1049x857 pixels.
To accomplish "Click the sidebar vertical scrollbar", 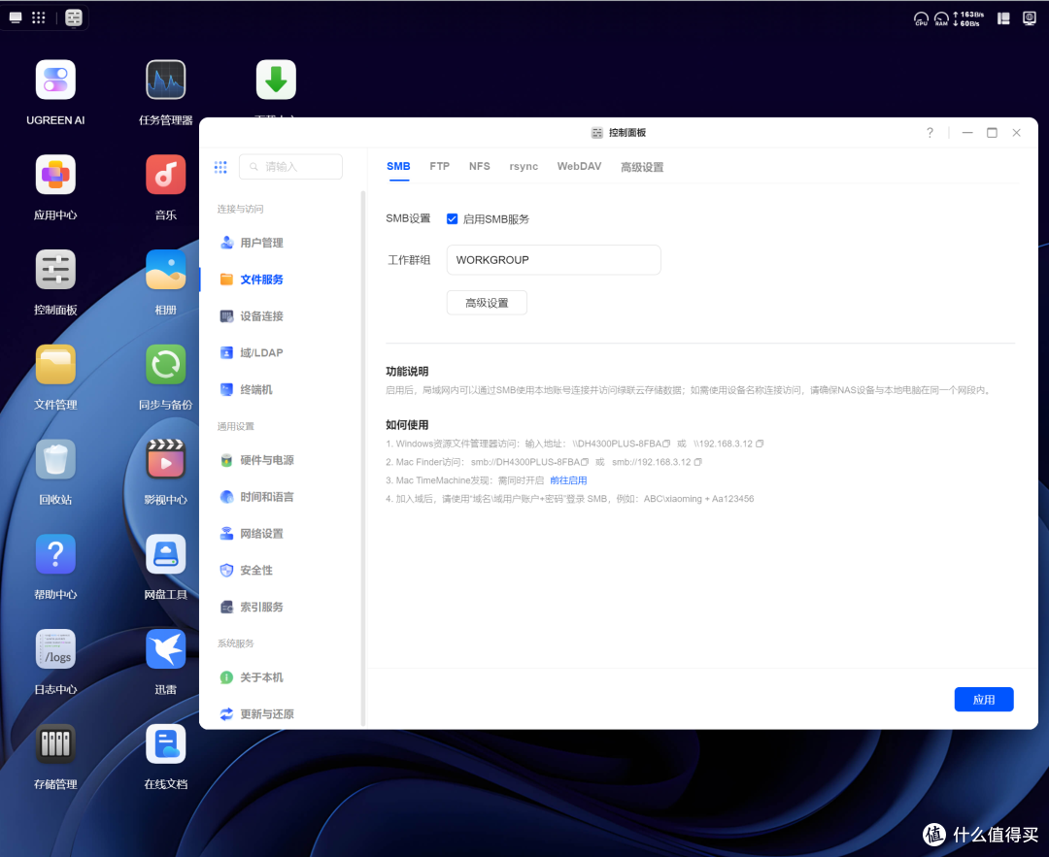I will click(x=363, y=458).
